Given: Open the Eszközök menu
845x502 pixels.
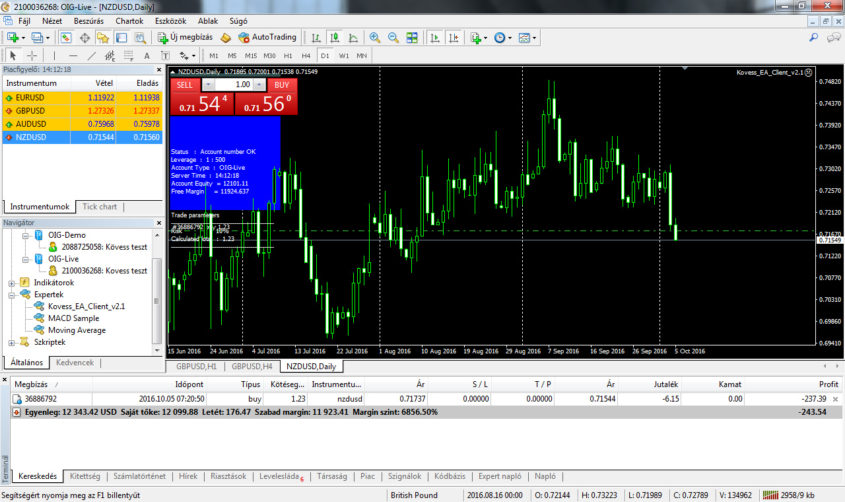Looking at the screenshot, I should pos(171,20).
